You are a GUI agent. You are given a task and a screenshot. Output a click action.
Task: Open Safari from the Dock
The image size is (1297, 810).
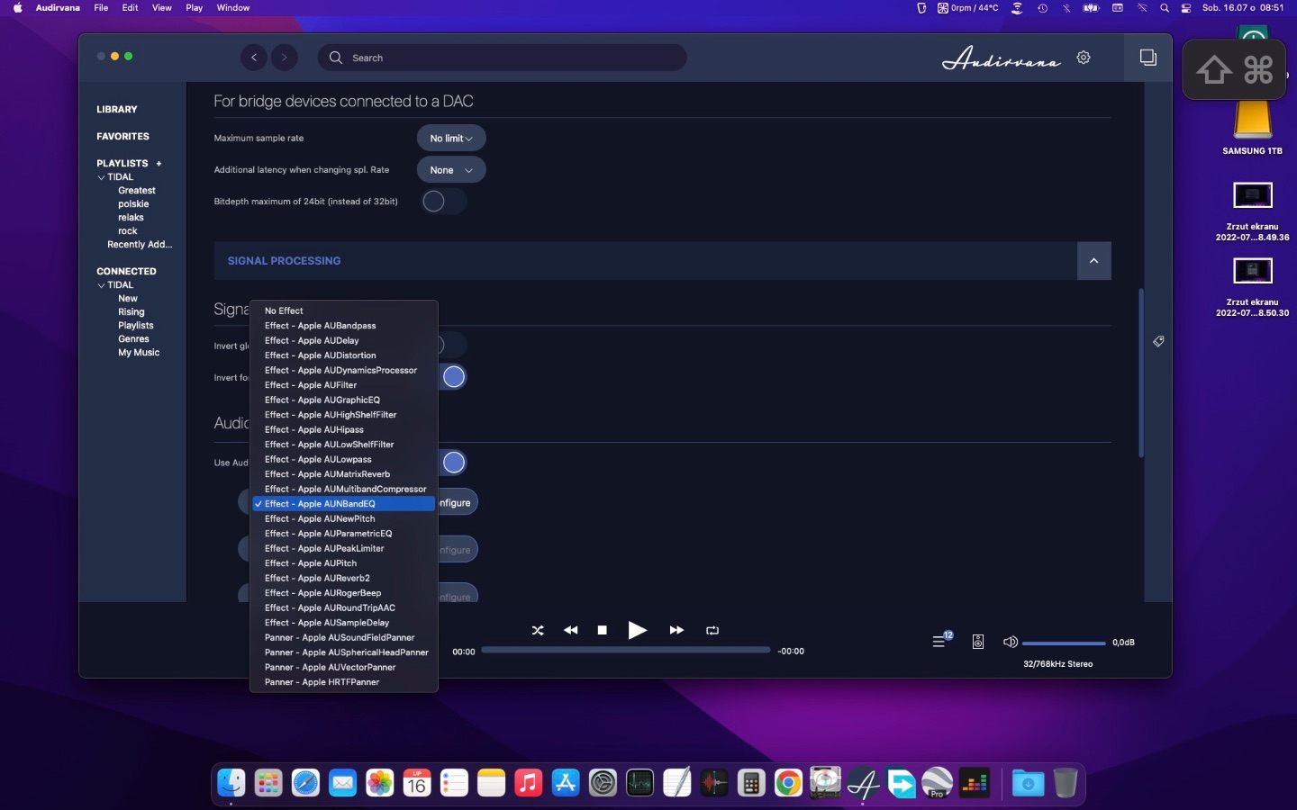pos(305,783)
